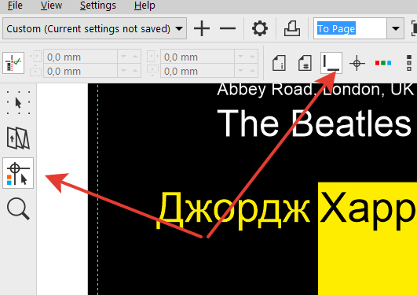Image resolution: width=417 pixels, height=295 pixels.
Task: Select the Marks Placement tool
Action: [18, 173]
